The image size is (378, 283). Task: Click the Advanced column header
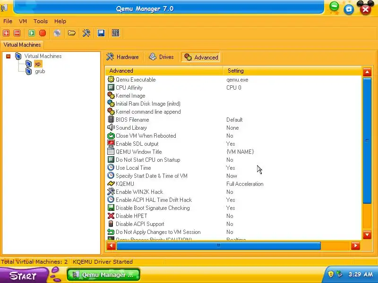coord(164,71)
